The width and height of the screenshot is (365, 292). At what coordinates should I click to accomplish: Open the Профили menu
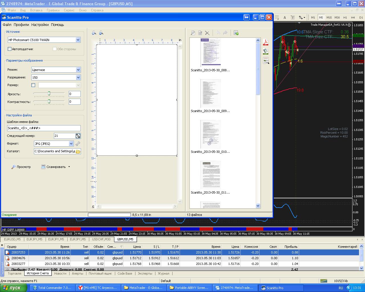[x=21, y=25]
